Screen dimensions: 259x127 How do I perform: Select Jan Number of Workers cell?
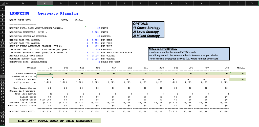pos(45,76)
